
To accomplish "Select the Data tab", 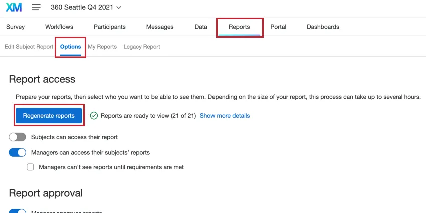I will click(x=201, y=27).
